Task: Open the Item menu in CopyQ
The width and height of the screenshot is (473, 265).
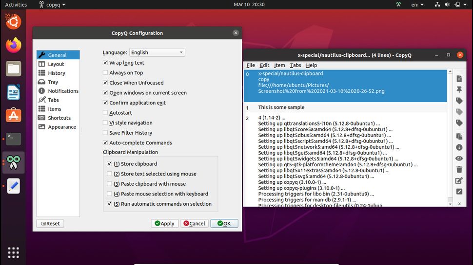Action: pyautogui.click(x=279, y=65)
